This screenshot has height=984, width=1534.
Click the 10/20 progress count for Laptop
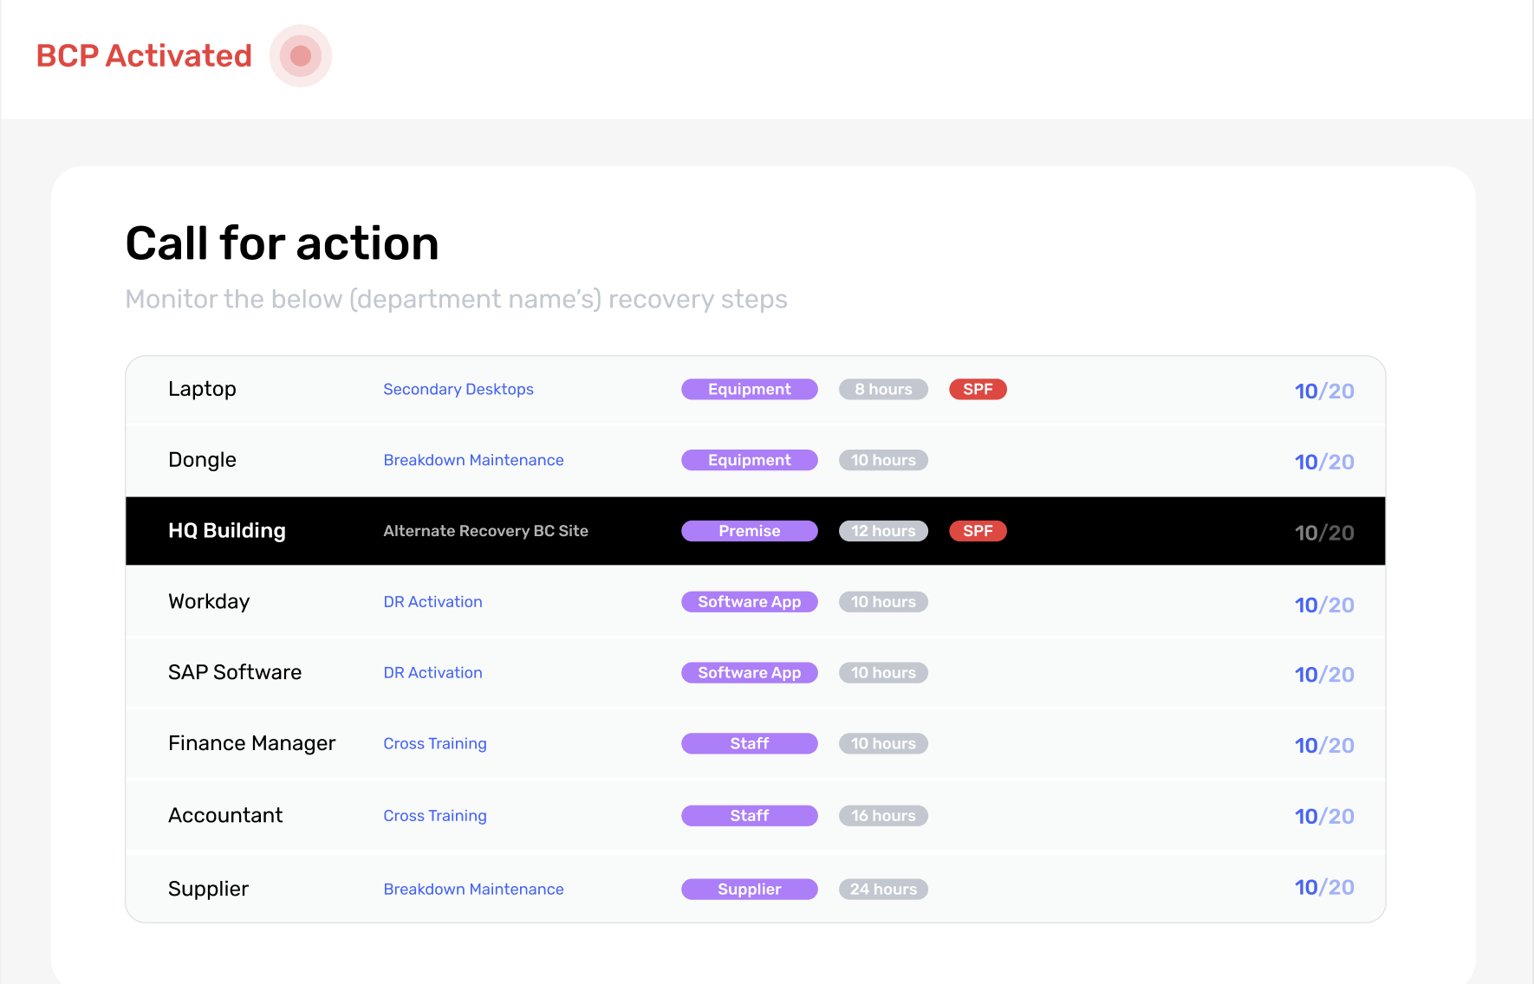coord(1323,392)
